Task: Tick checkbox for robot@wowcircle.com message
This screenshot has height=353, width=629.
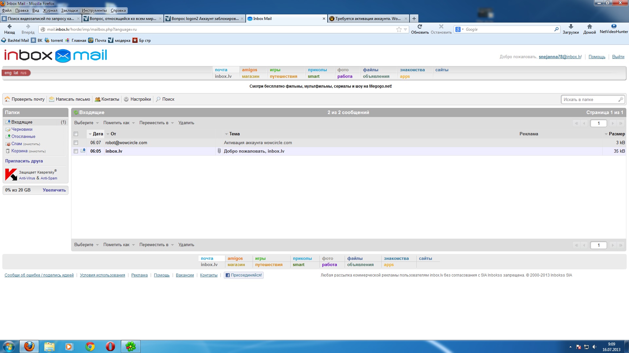Action: (76, 143)
